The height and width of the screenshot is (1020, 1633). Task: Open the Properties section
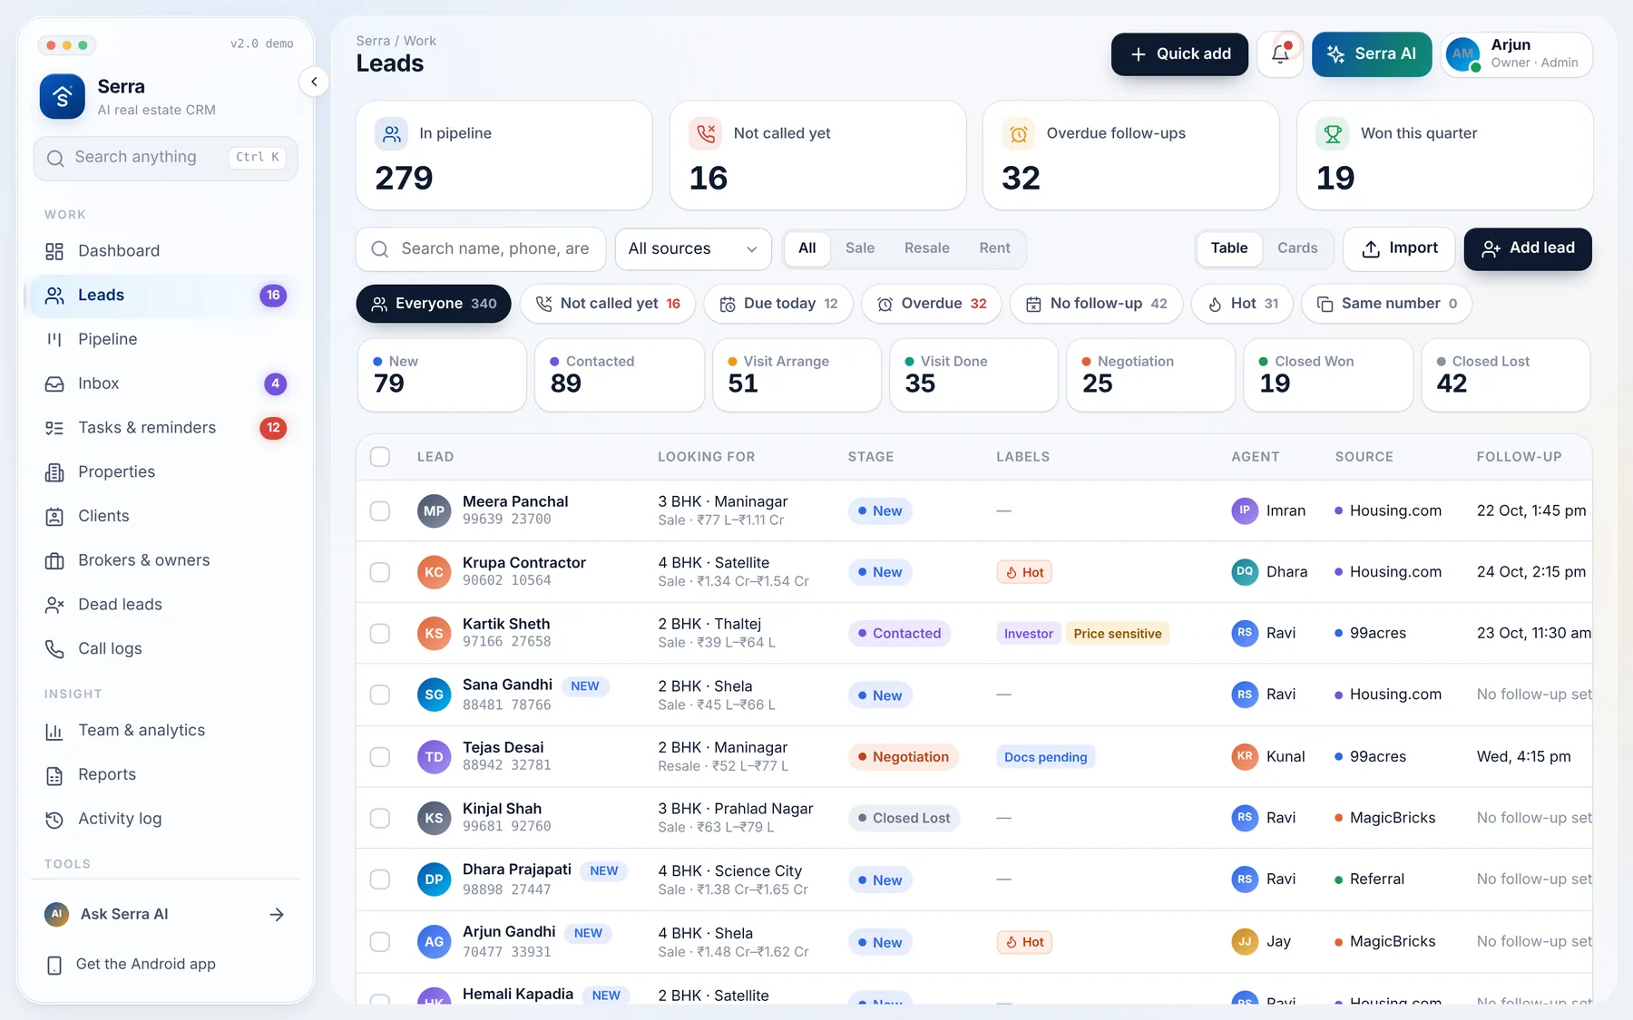click(165, 472)
